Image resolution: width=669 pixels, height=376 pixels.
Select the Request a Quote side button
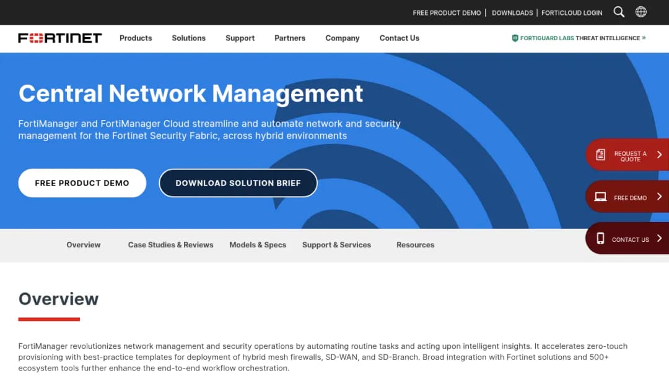point(627,155)
